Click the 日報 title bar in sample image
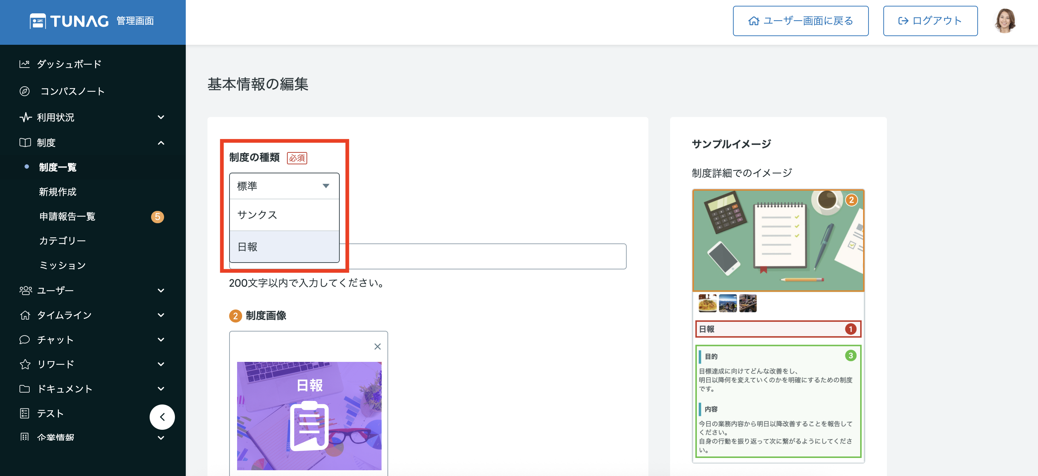The height and width of the screenshot is (476, 1038). (x=778, y=329)
